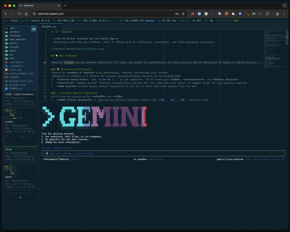Click the editor minimap
Screen dimensions: 290x232
[274, 49]
